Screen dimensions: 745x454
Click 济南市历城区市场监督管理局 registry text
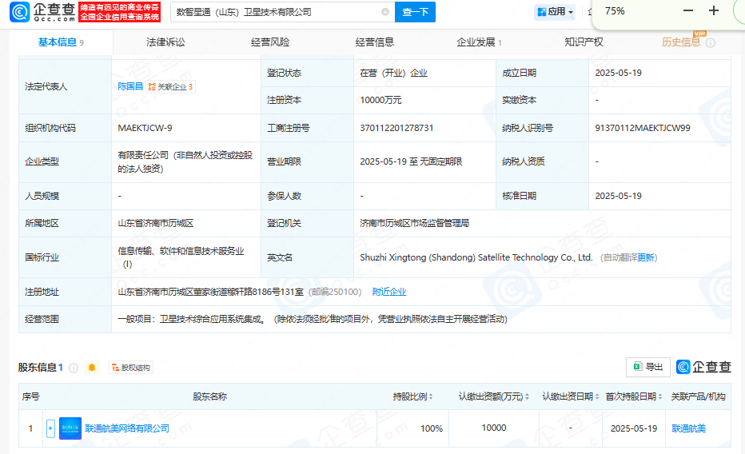click(414, 223)
